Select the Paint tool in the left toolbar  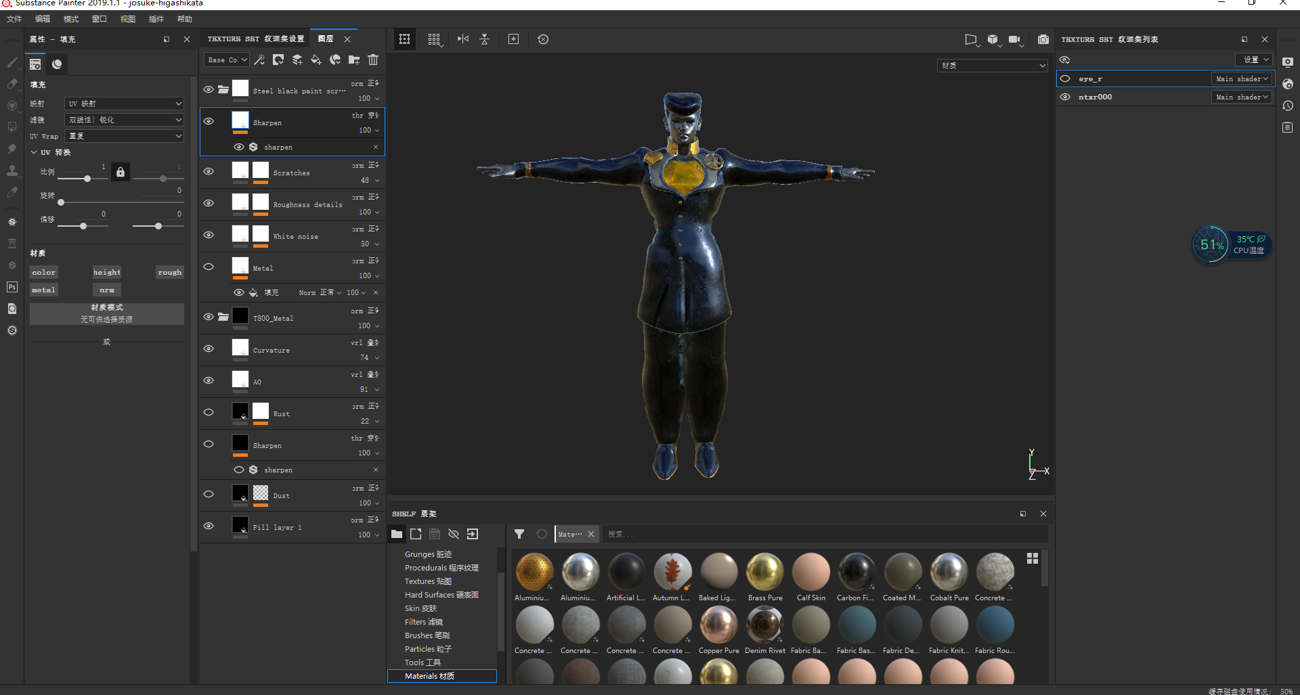pos(12,63)
